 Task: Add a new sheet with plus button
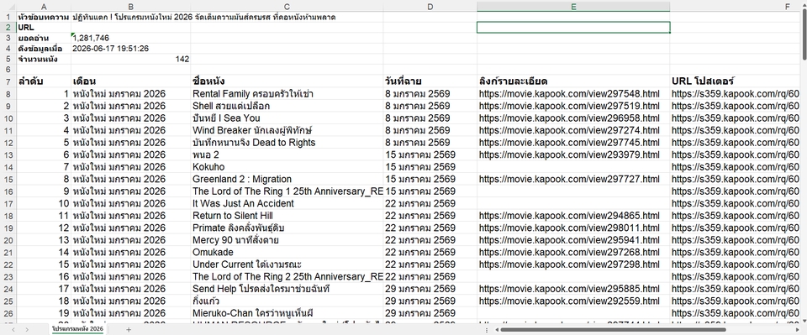click(129, 329)
